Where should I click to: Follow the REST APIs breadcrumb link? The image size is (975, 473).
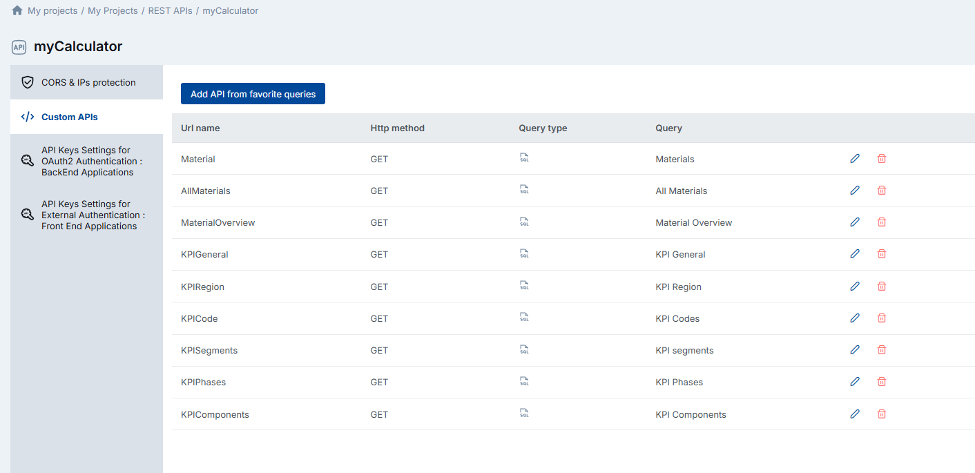click(x=170, y=10)
